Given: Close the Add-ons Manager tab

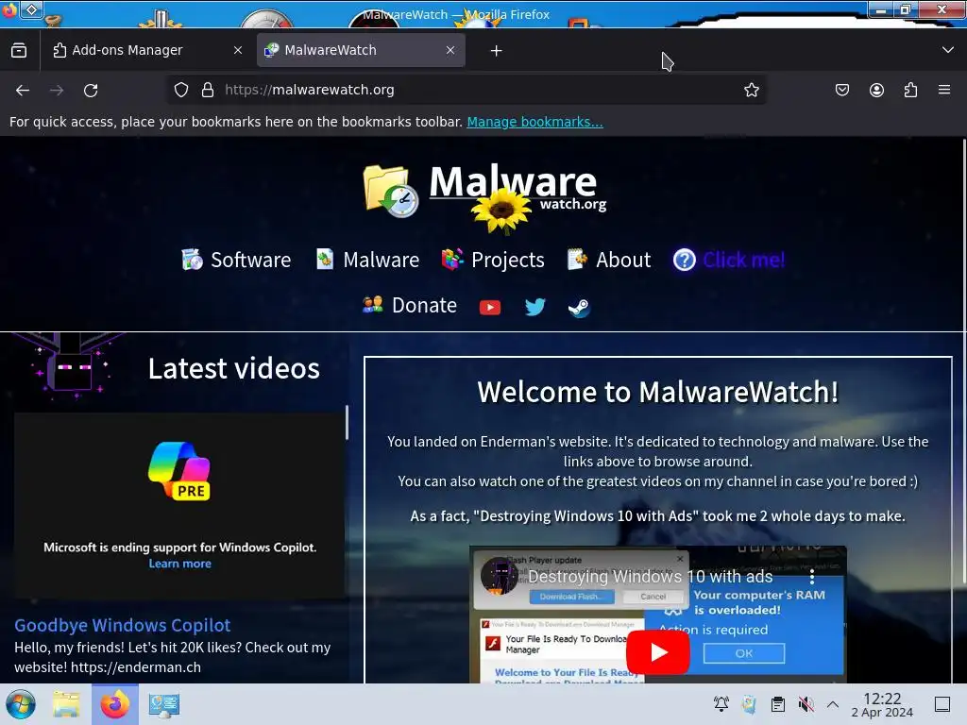Looking at the screenshot, I should (x=237, y=51).
